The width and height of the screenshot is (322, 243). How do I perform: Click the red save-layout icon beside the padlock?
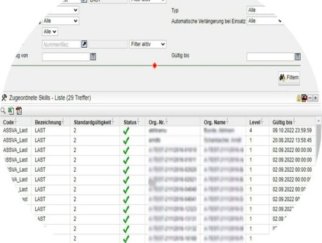304,98
